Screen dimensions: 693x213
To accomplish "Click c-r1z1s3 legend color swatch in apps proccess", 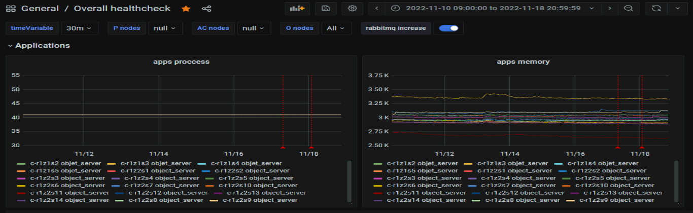I will [x=111, y=164].
